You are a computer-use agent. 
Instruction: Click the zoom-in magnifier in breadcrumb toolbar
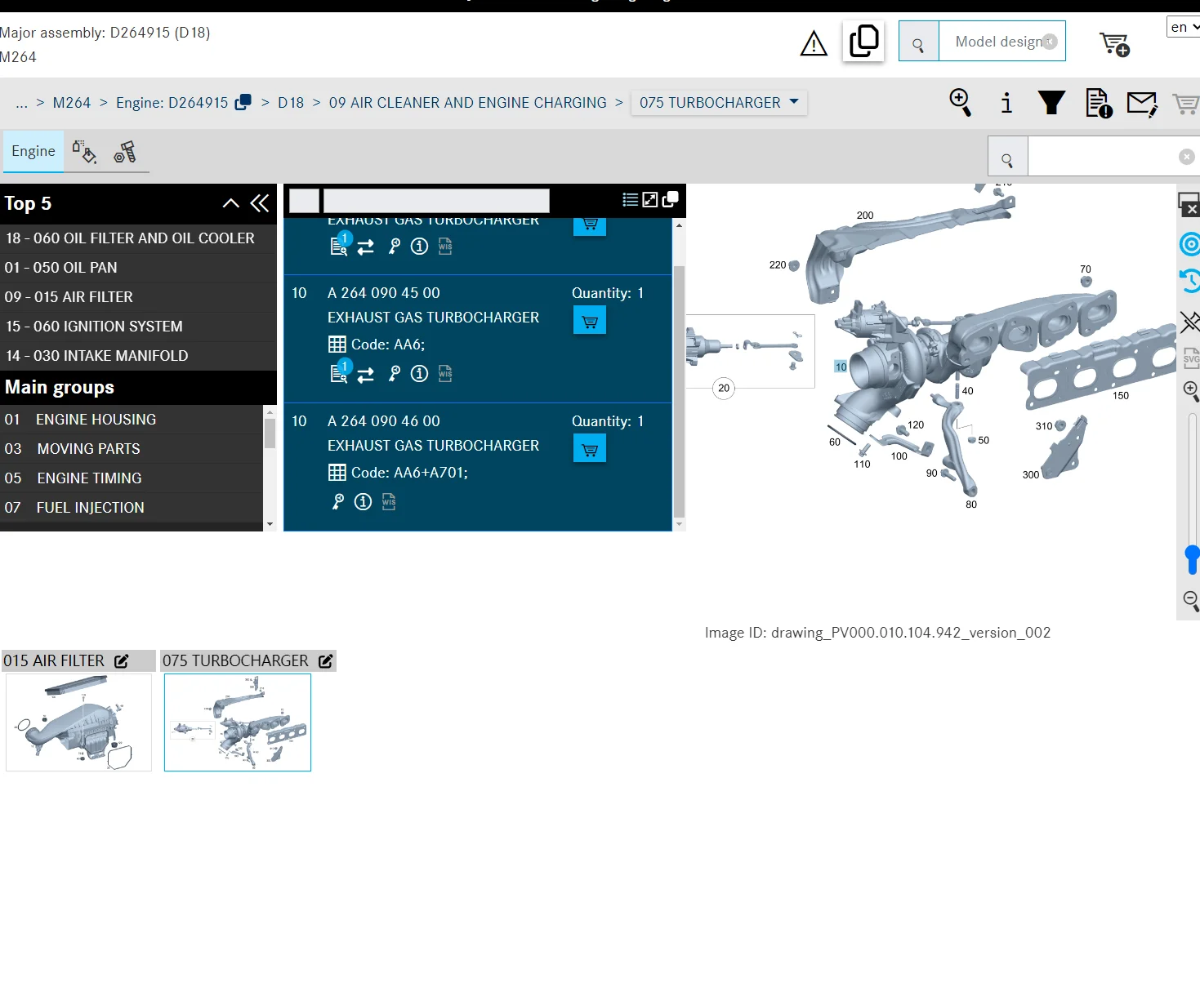(x=961, y=103)
